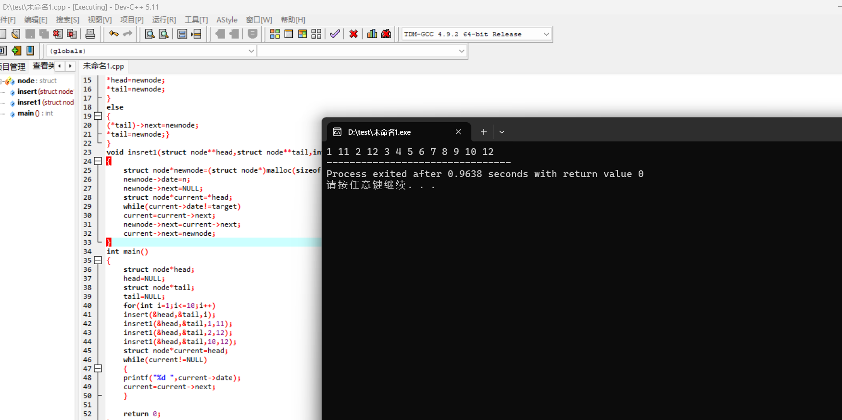842x420 pixels.
Task: Click the Compile and Run icon
Action: point(302,34)
